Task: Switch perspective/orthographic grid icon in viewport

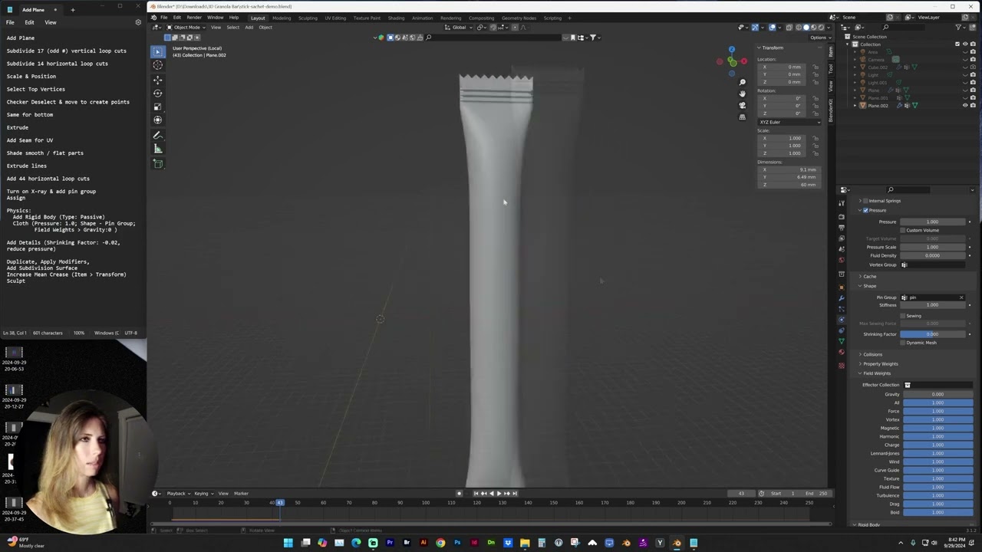Action: pos(742,117)
